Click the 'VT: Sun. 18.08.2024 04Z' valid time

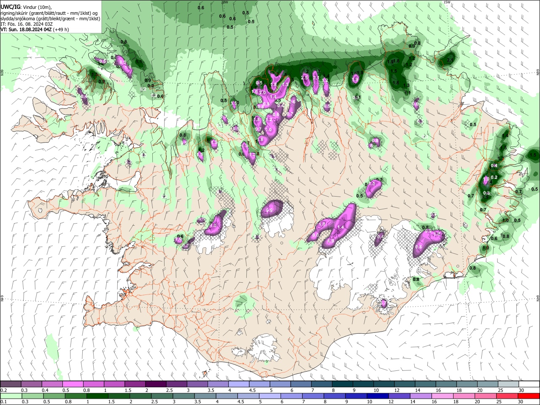[x=26, y=30]
